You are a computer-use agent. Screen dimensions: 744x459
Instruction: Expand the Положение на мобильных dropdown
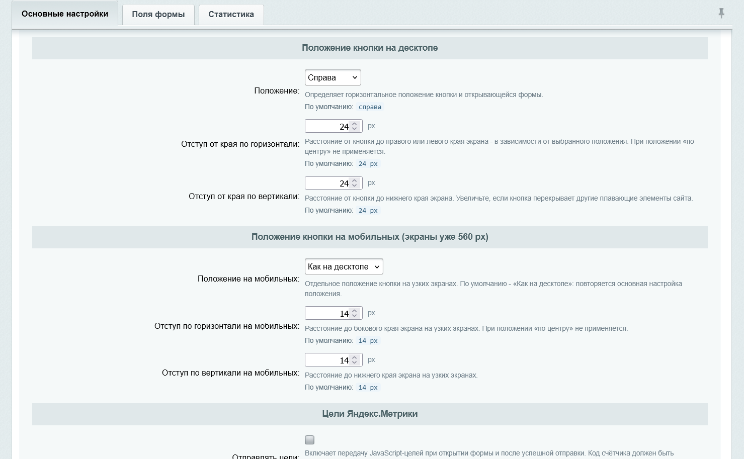(x=344, y=266)
